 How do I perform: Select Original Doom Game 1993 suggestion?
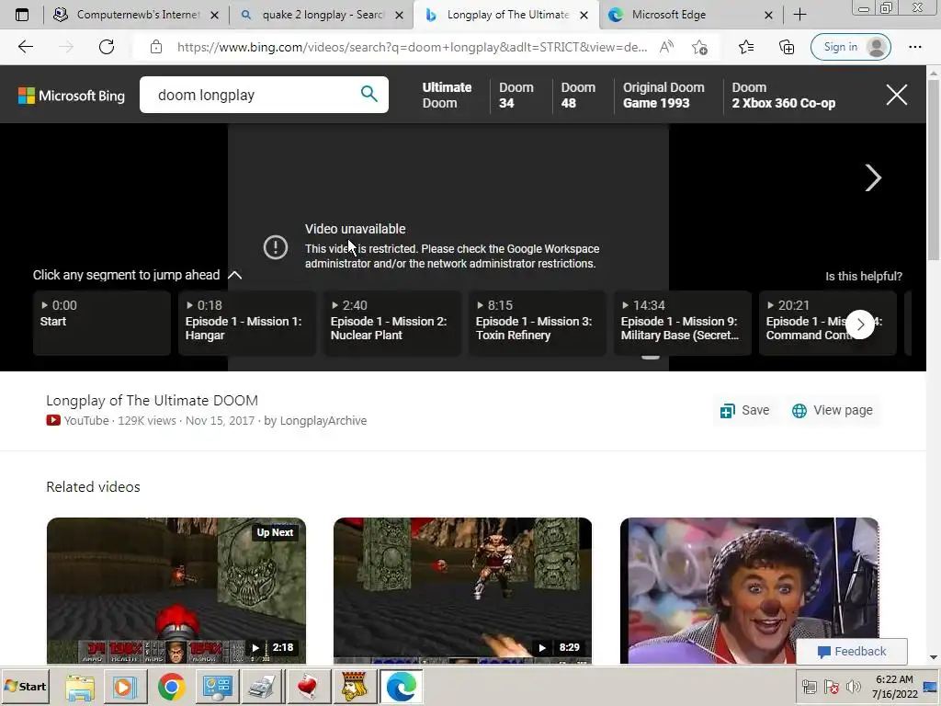click(663, 95)
